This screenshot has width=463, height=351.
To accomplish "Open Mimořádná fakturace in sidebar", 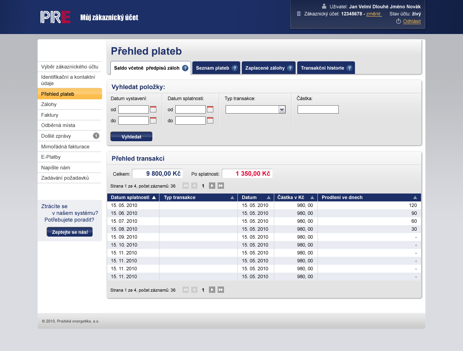I will 69,146.
